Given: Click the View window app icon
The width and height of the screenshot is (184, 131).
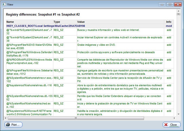Looking at the screenshot, I should [4, 4].
